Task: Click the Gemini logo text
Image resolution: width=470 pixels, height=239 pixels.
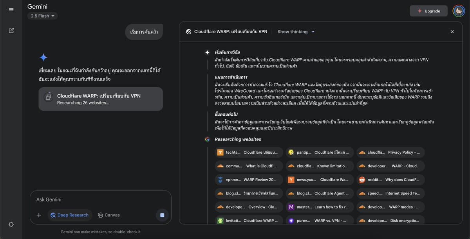Action: (x=37, y=7)
